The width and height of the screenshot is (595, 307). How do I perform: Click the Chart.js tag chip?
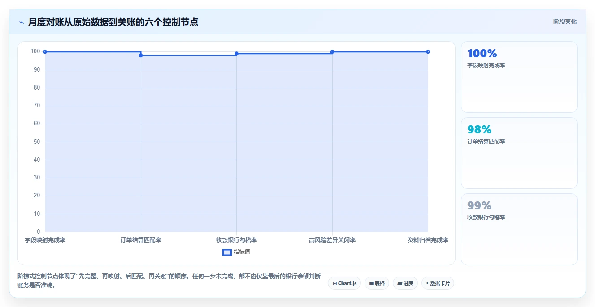(344, 283)
